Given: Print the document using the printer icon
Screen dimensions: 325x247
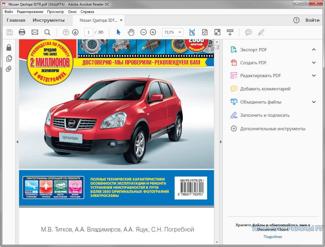Looking at the screenshot, I should pos(22,32).
